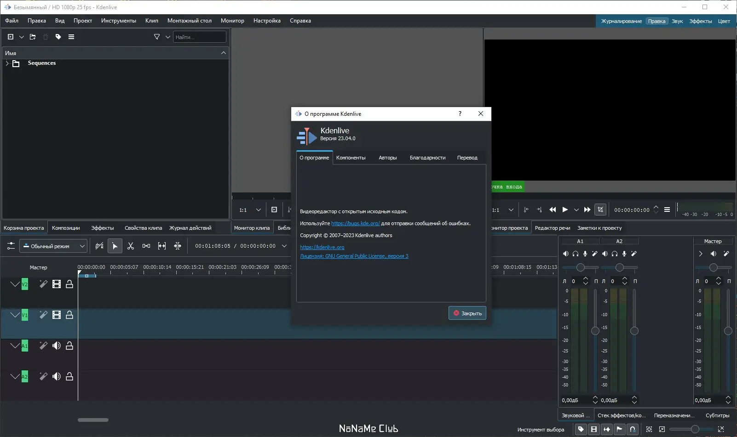Play the project monitor
This screenshot has width=737, height=437.
point(565,210)
